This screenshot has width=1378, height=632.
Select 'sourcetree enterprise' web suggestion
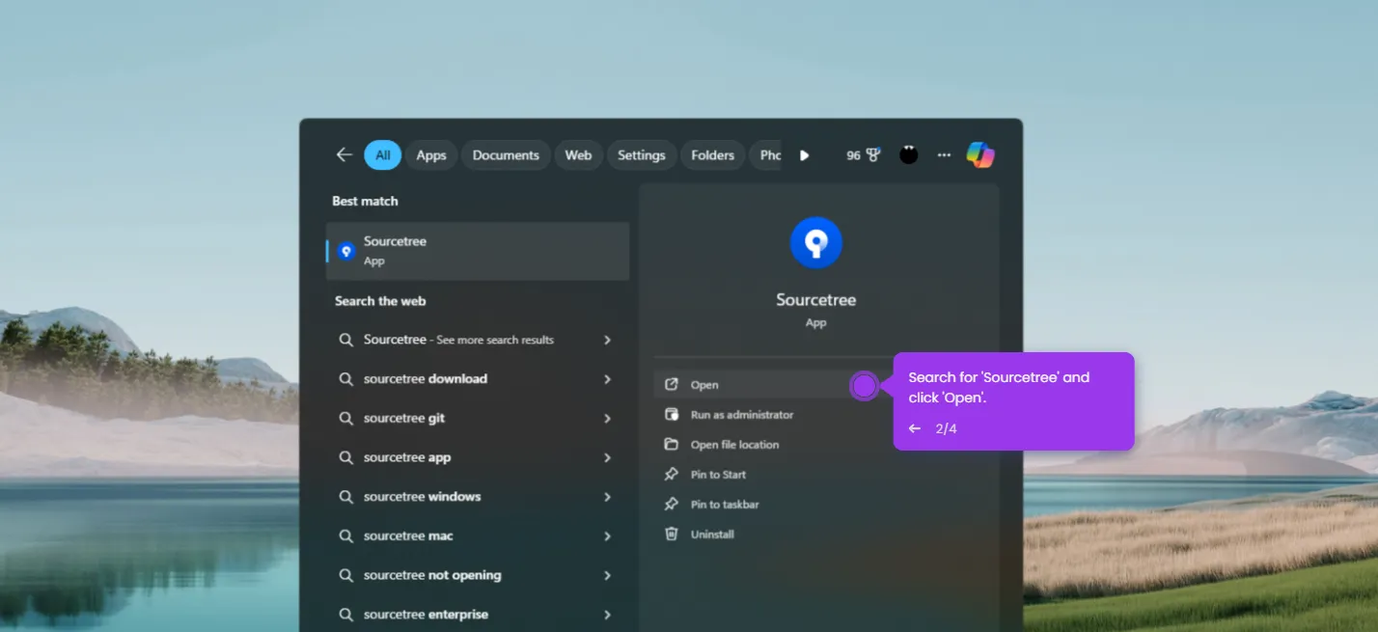(x=478, y=615)
